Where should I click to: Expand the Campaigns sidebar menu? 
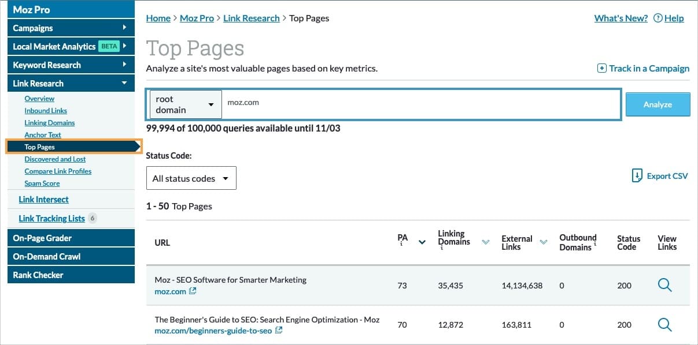point(71,28)
